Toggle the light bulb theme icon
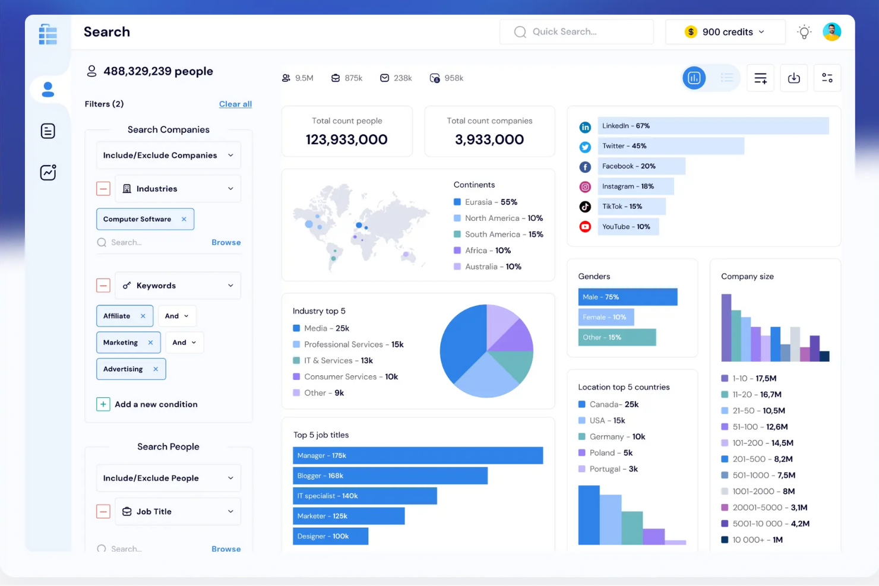 (804, 32)
